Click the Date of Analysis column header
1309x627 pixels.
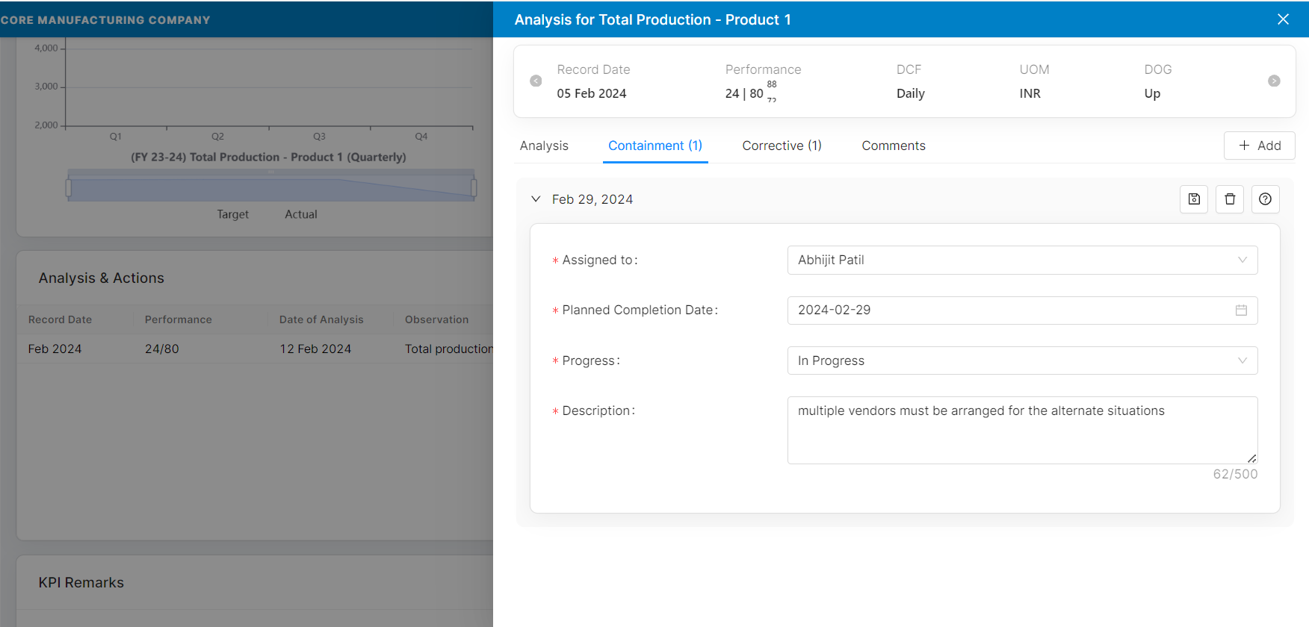point(321,319)
